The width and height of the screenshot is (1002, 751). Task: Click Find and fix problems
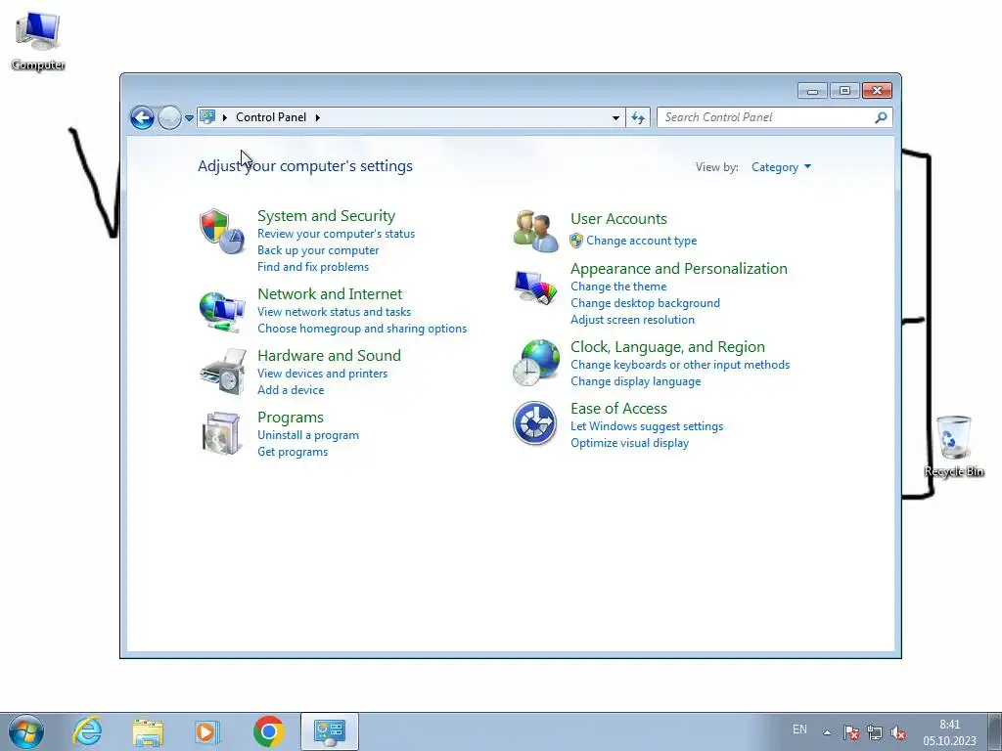click(x=312, y=267)
